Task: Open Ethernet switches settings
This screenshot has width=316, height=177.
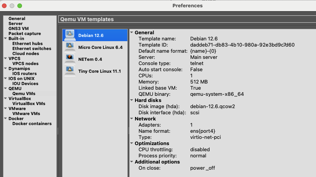Action: click(32, 48)
